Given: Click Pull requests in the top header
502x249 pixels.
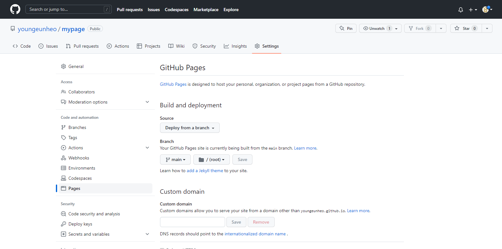Looking at the screenshot, I should click(130, 10).
